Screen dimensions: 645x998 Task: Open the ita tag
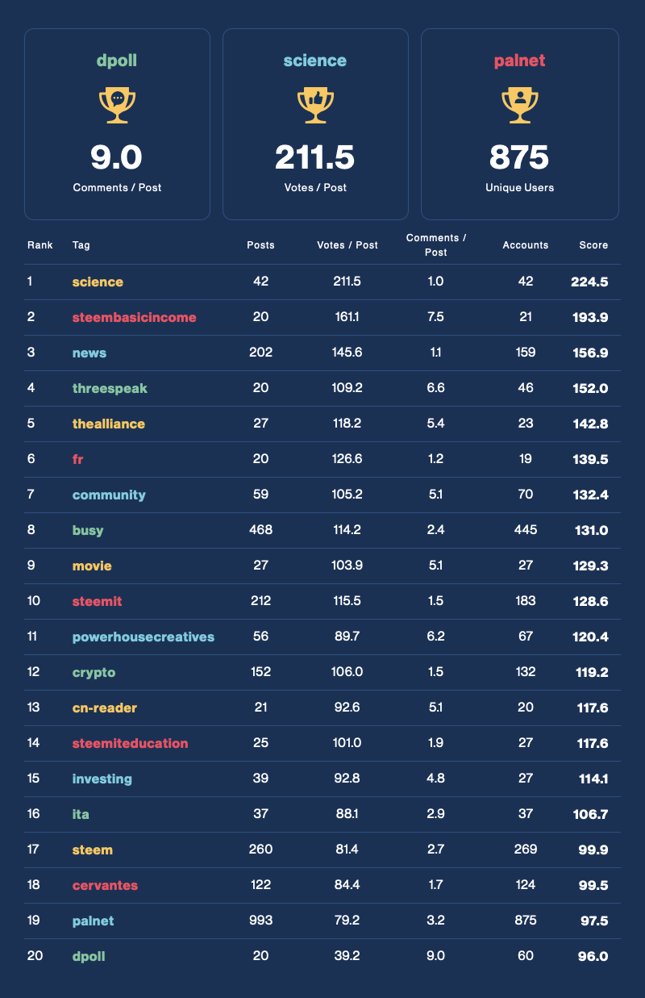point(81,814)
